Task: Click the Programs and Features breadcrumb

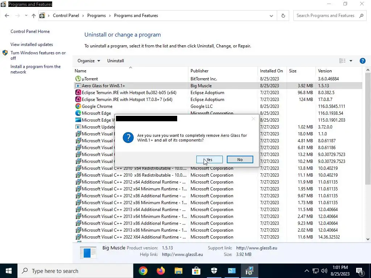Action: coord(136,16)
